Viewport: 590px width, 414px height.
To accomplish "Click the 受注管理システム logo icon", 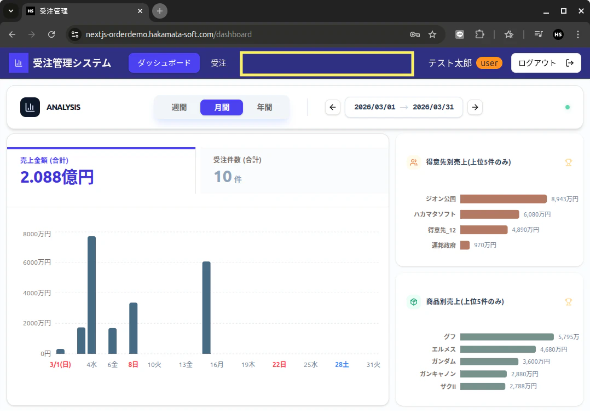I will [19, 63].
